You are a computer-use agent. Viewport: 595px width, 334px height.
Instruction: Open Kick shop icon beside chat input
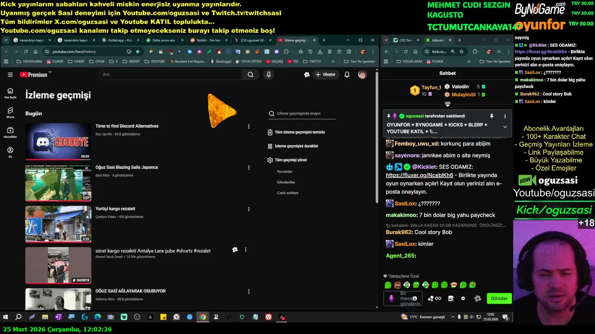pyautogui.click(x=450, y=299)
